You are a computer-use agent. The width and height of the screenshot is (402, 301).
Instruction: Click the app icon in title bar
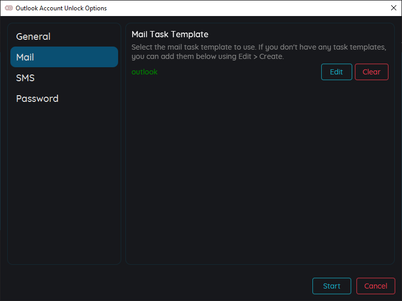click(x=9, y=8)
